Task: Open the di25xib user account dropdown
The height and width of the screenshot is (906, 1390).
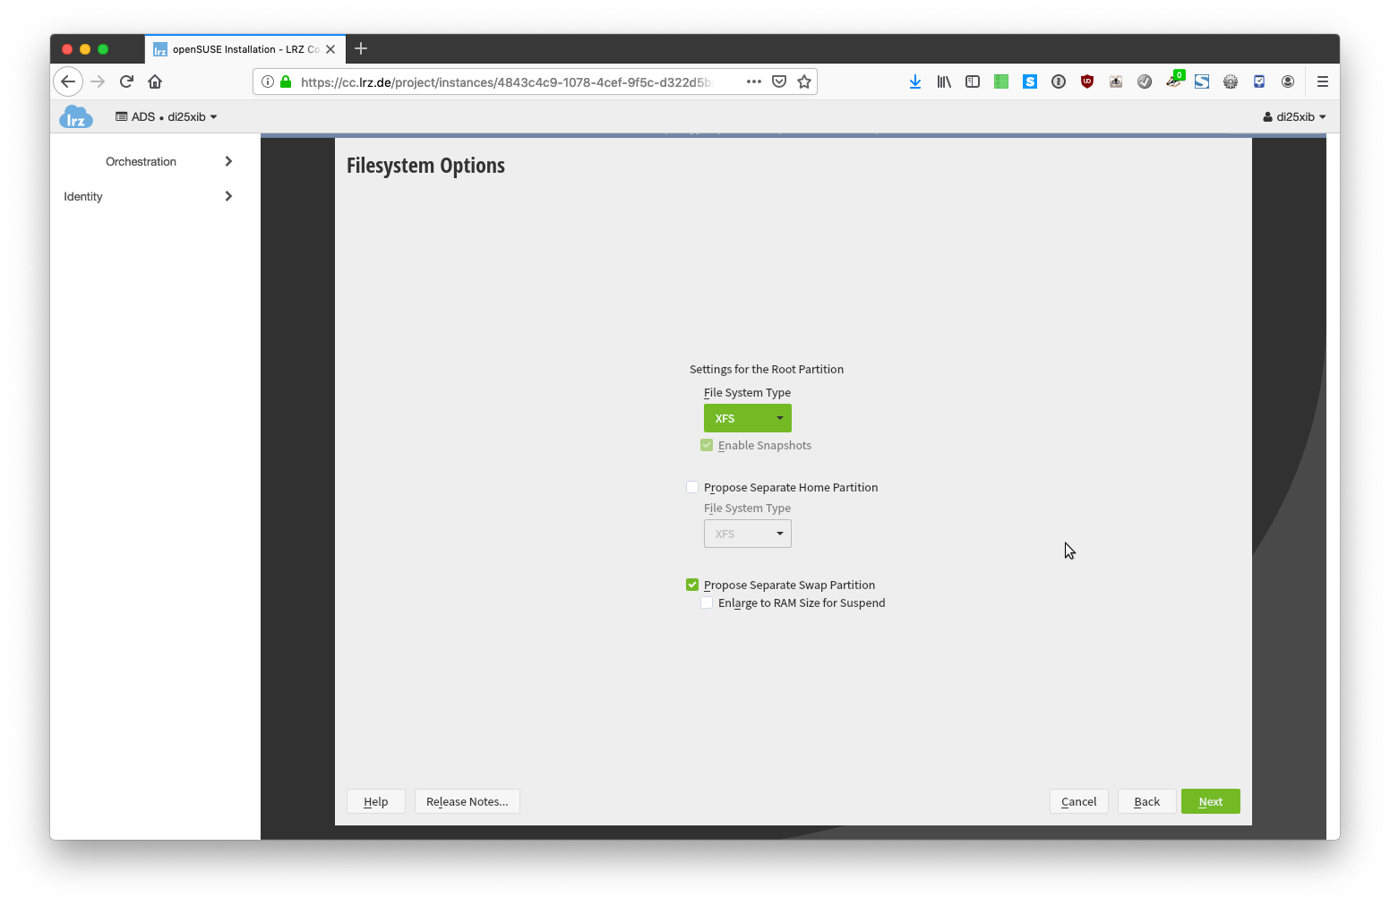Action: (1294, 116)
